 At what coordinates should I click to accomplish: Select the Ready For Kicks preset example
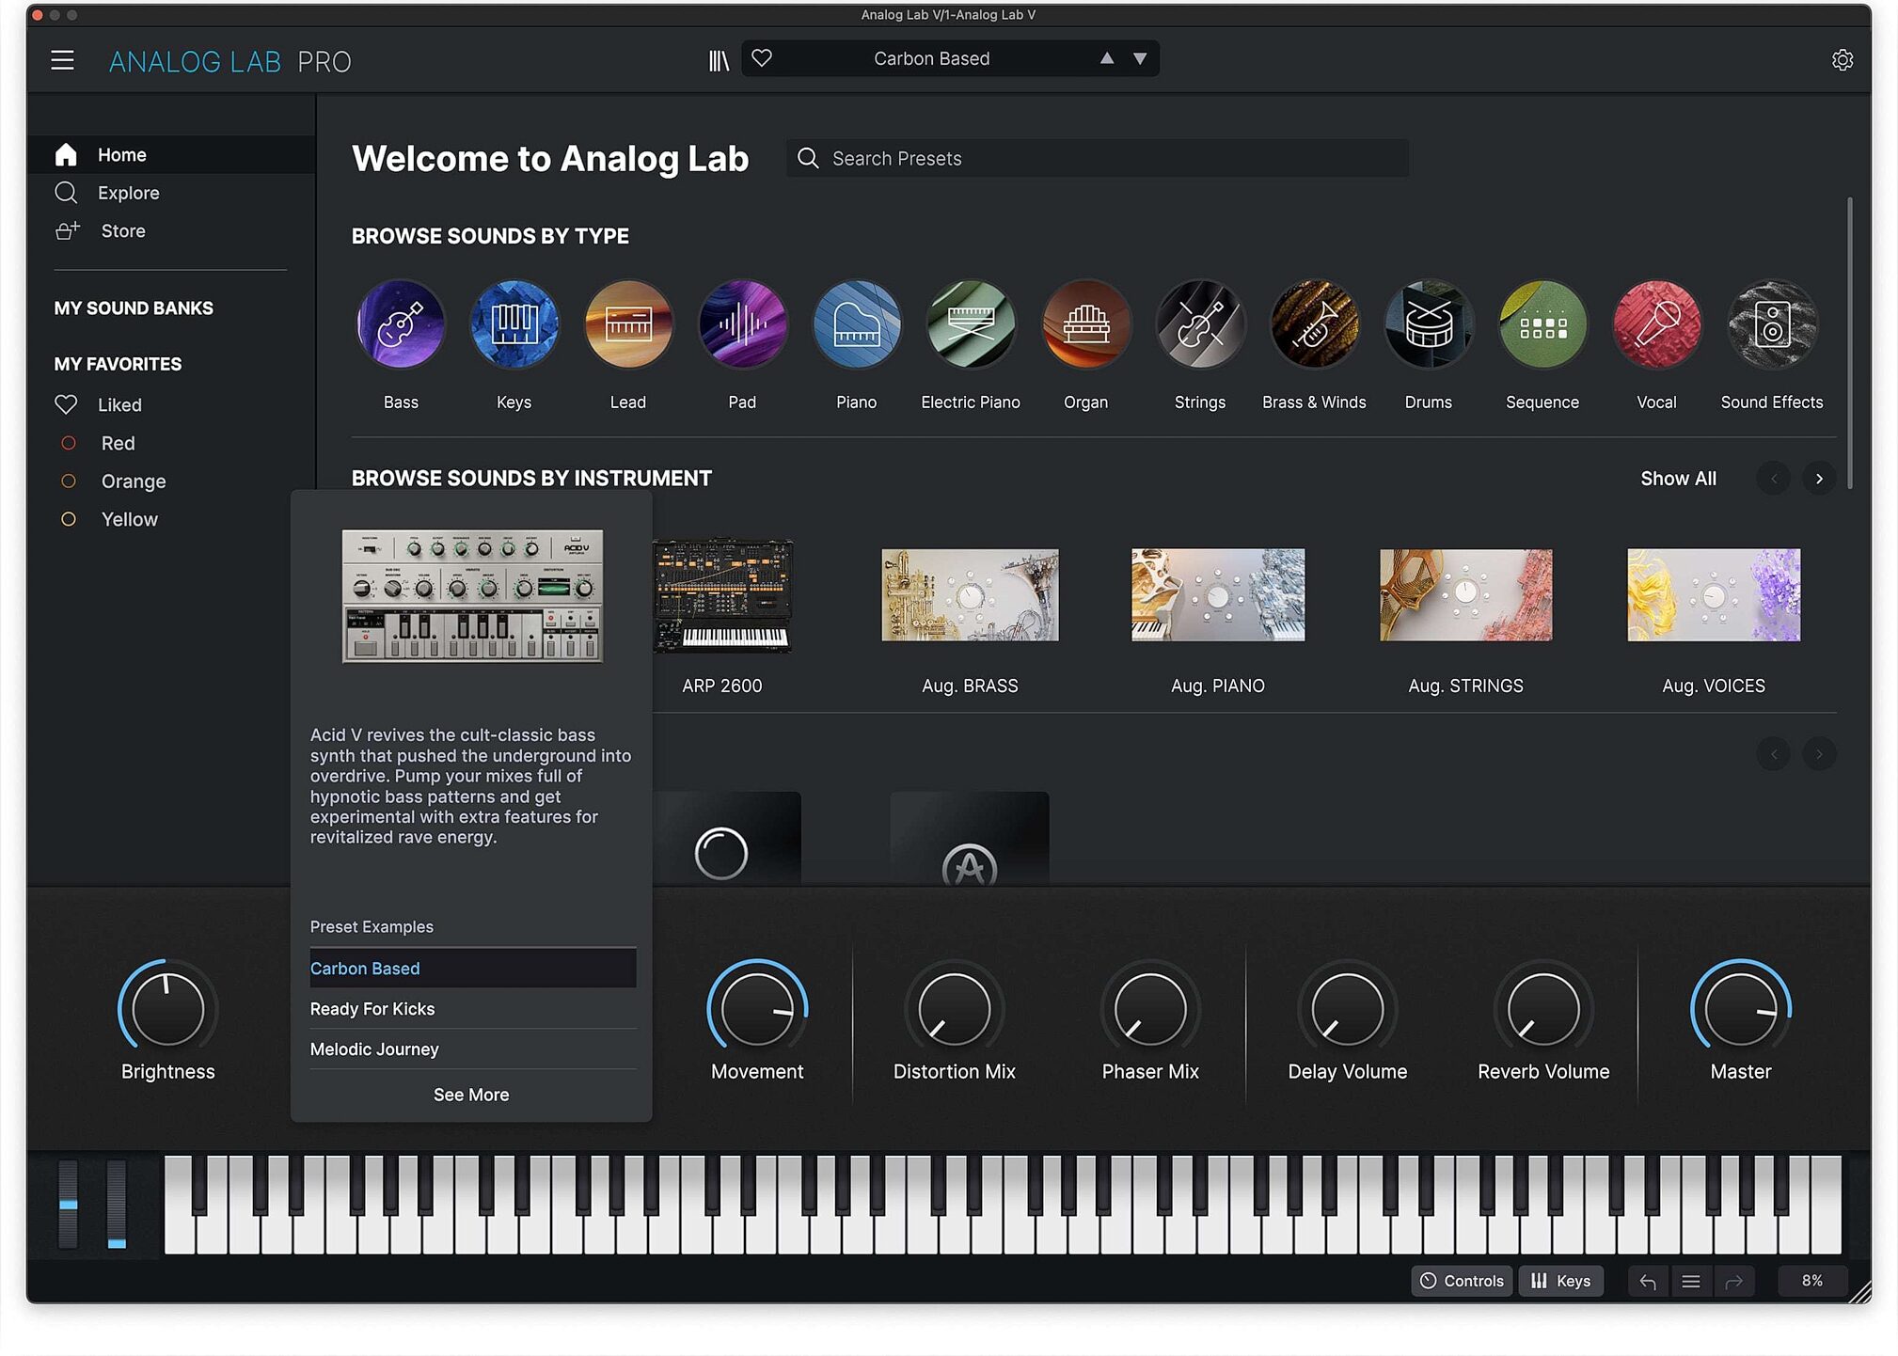coord(372,1008)
